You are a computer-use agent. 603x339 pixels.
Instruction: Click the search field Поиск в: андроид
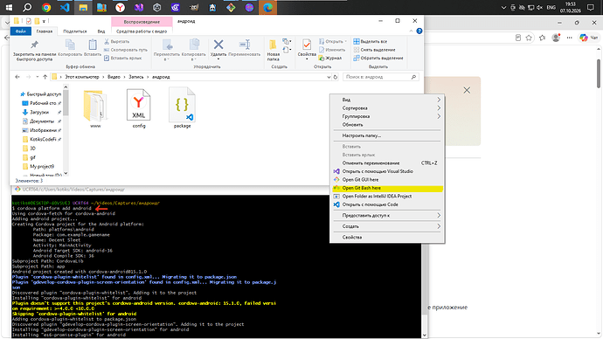[380, 77]
